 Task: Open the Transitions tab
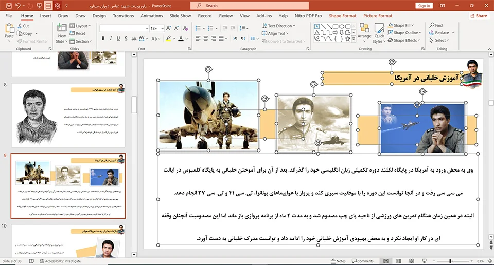click(x=123, y=16)
